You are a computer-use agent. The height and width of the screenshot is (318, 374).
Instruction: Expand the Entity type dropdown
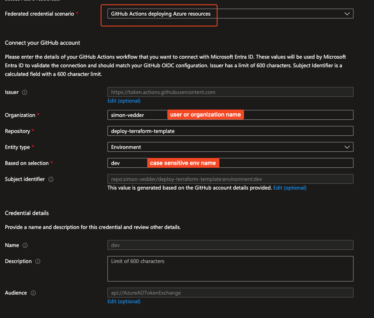point(230,147)
